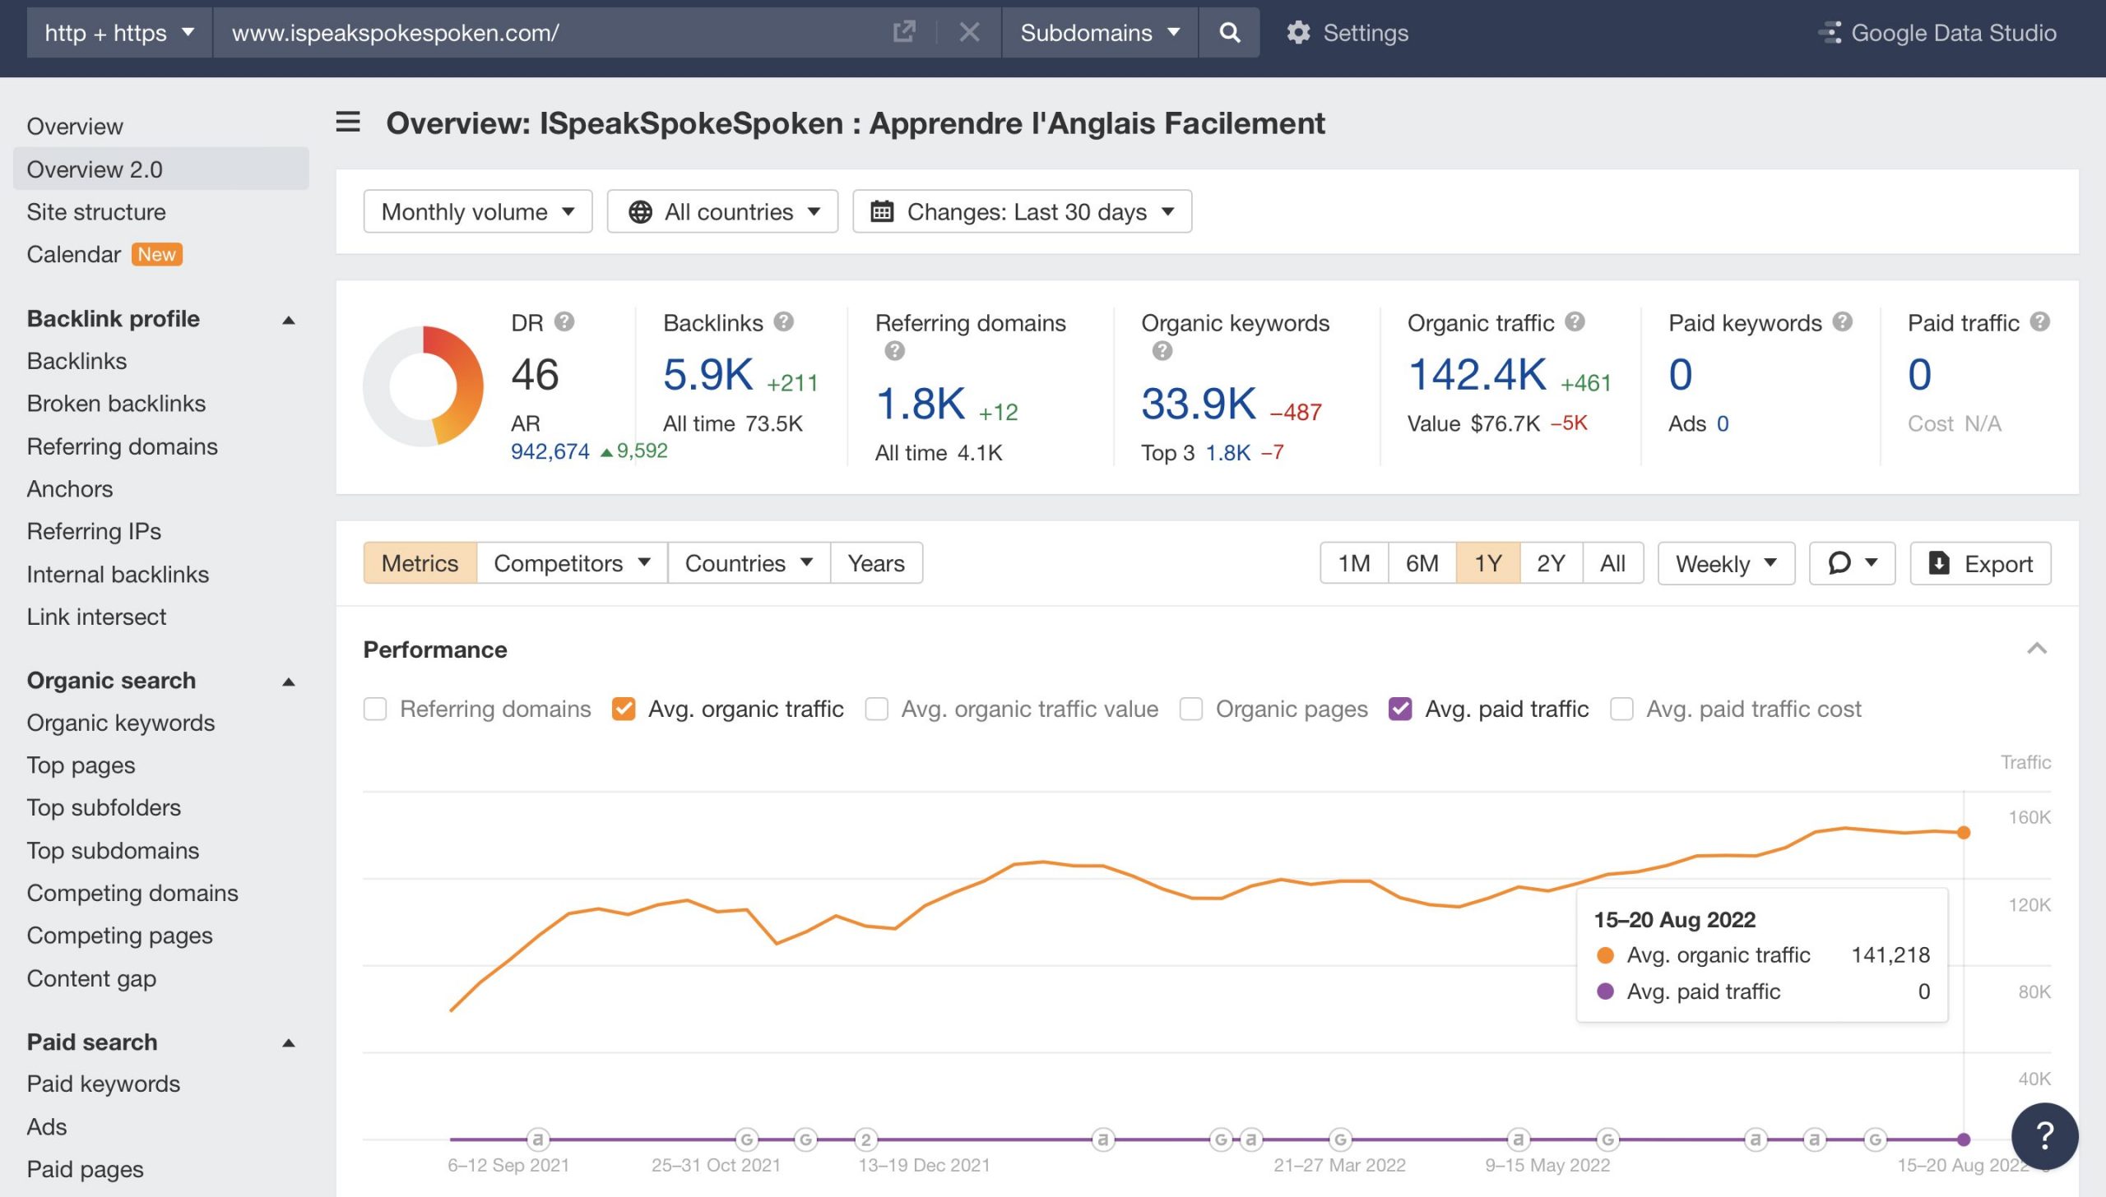Click 'G' marker near 21–27 Mar 2022

(1340, 1139)
